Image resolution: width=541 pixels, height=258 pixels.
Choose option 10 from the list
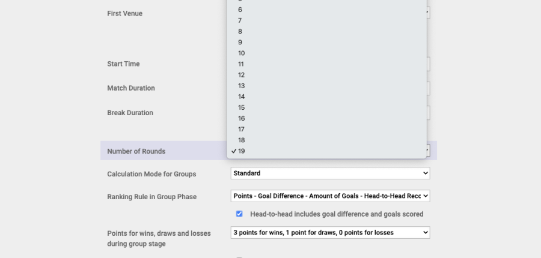242,53
